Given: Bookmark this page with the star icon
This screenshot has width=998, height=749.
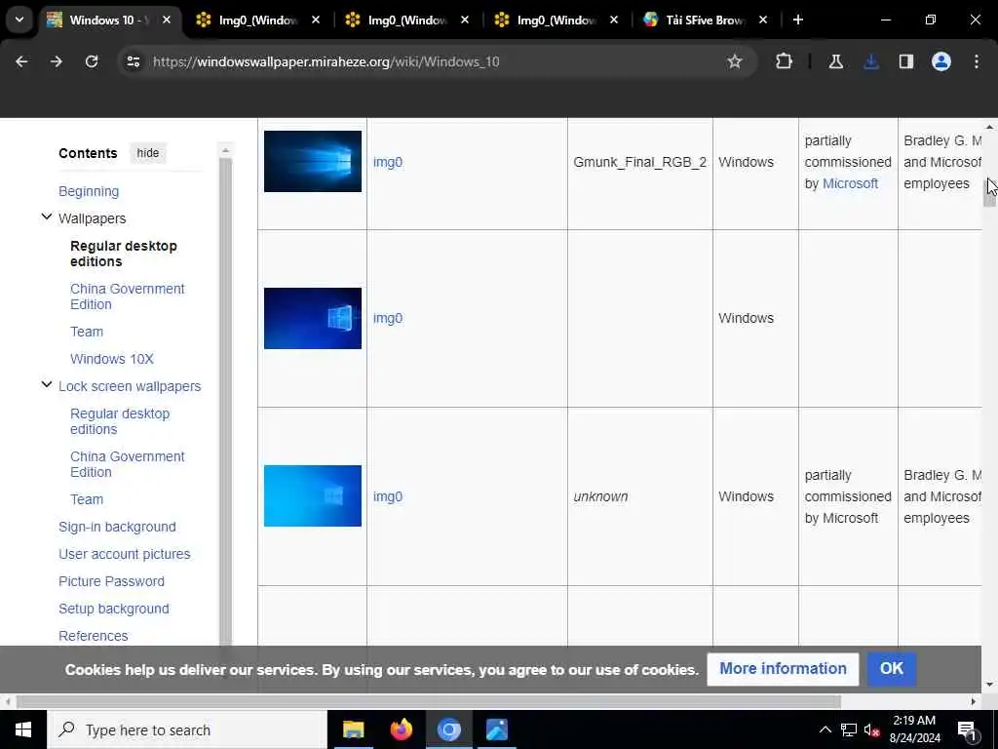Looking at the screenshot, I should 735,61.
